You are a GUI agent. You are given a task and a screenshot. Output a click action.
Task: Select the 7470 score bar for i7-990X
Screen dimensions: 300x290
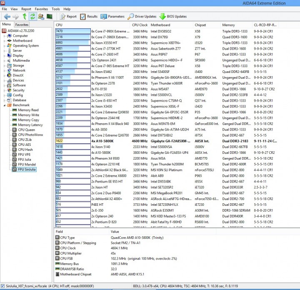(x=73, y=31)
